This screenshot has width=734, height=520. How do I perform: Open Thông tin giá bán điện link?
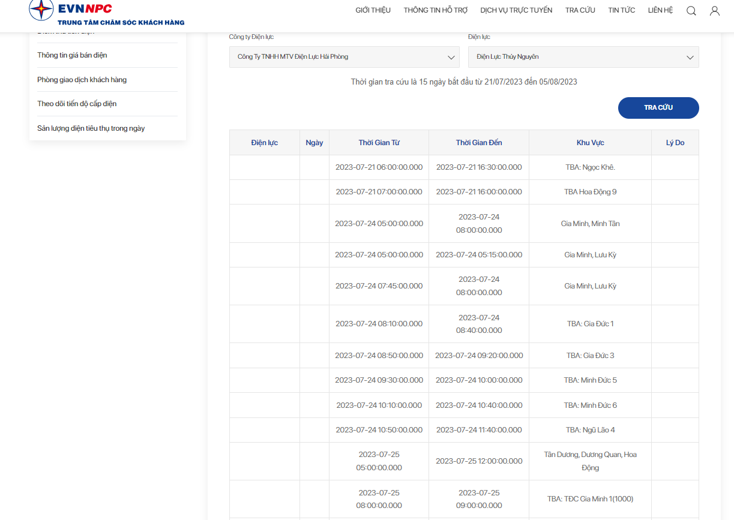[x=72, y=55]
